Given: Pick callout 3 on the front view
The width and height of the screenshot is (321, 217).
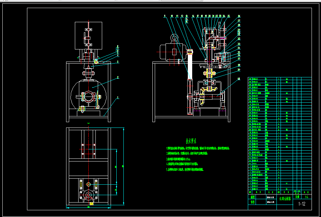Looking at the screenshot, I should pyautogui.click(x=118, y=62).
